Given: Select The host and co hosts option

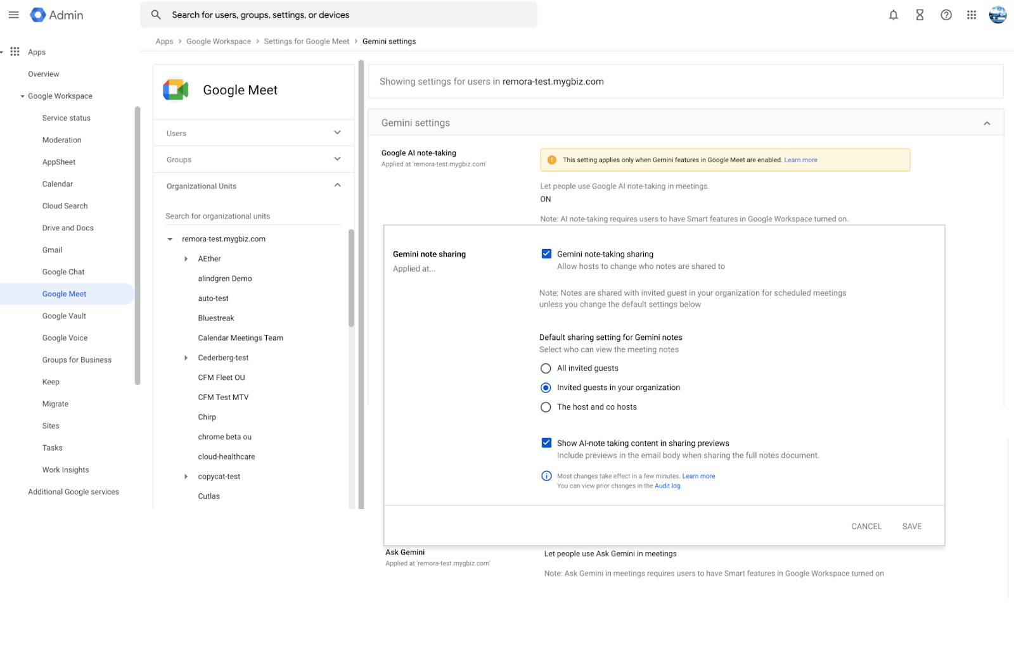Looking at the screenshot, I should point(546,407).
